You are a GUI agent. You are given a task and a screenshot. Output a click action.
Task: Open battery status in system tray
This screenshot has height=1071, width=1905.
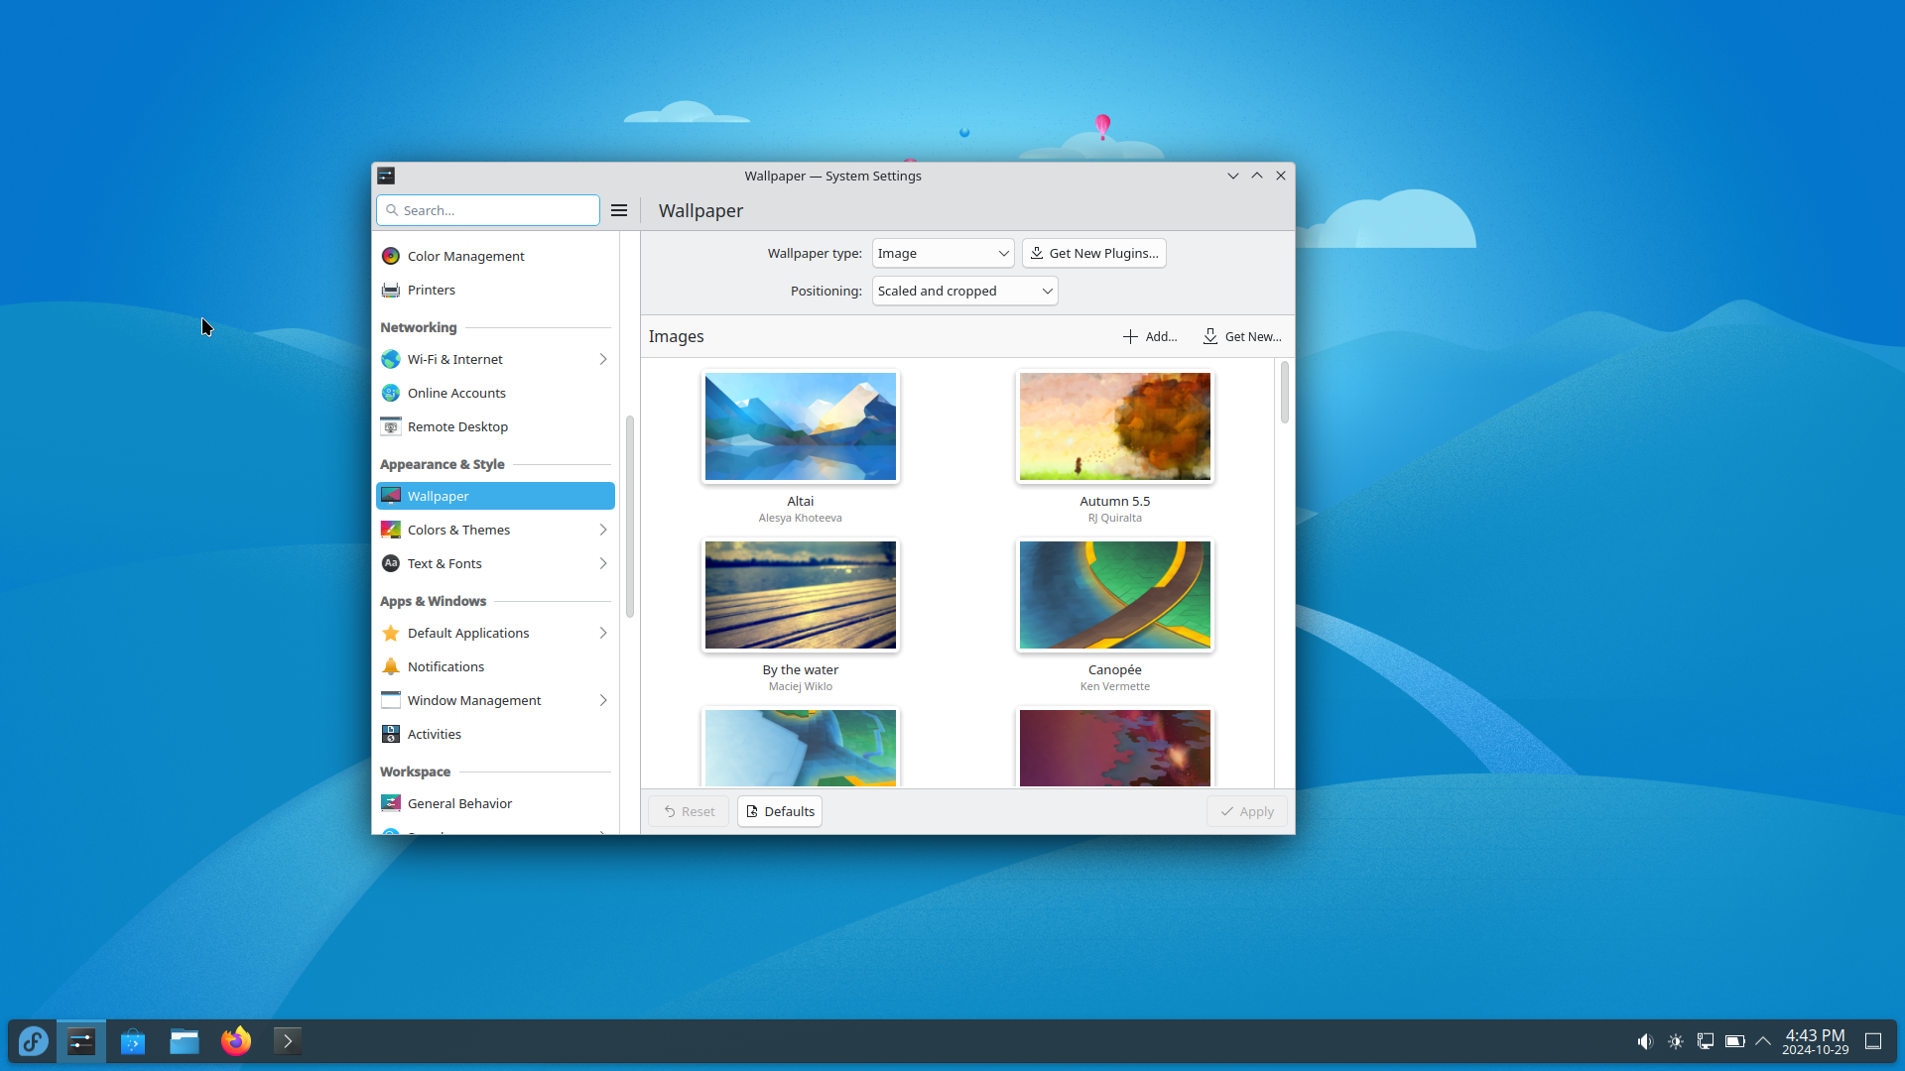(1734, 1041)
